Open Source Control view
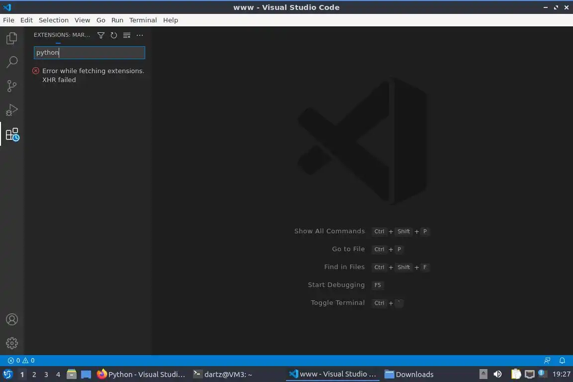The image size is (573, 382). (12, 86)
